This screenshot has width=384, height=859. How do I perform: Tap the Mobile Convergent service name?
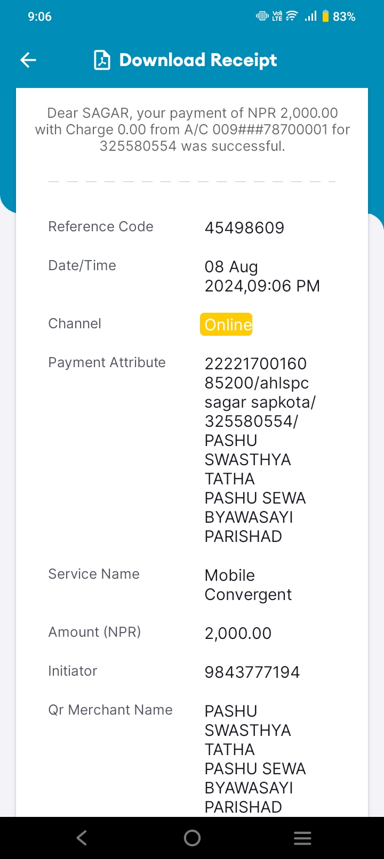(x=248, y=585)
